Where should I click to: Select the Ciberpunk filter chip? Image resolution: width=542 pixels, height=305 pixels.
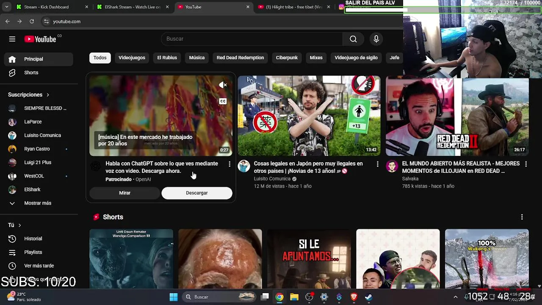pyautogui.click(x=287, y=58)
